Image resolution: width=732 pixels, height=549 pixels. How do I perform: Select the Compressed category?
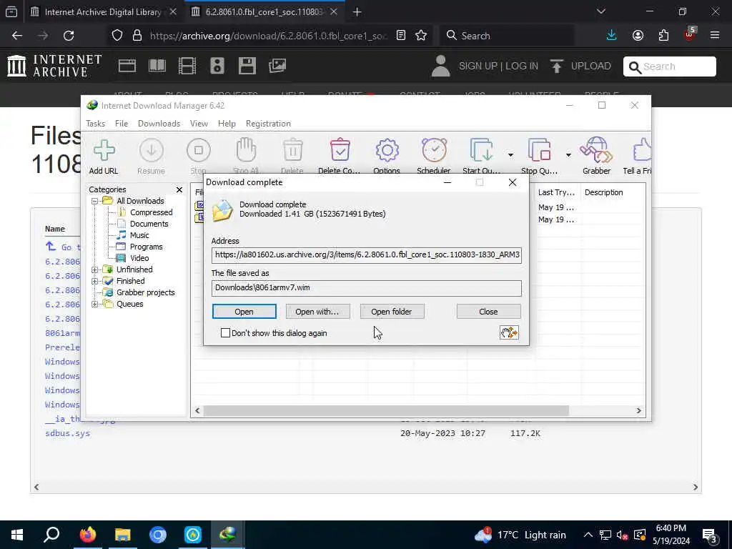point(152,212)
